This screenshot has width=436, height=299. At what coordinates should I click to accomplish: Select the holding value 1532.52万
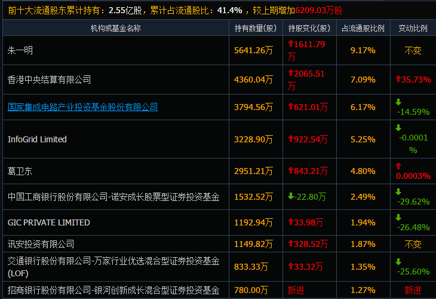click(253, 197)
